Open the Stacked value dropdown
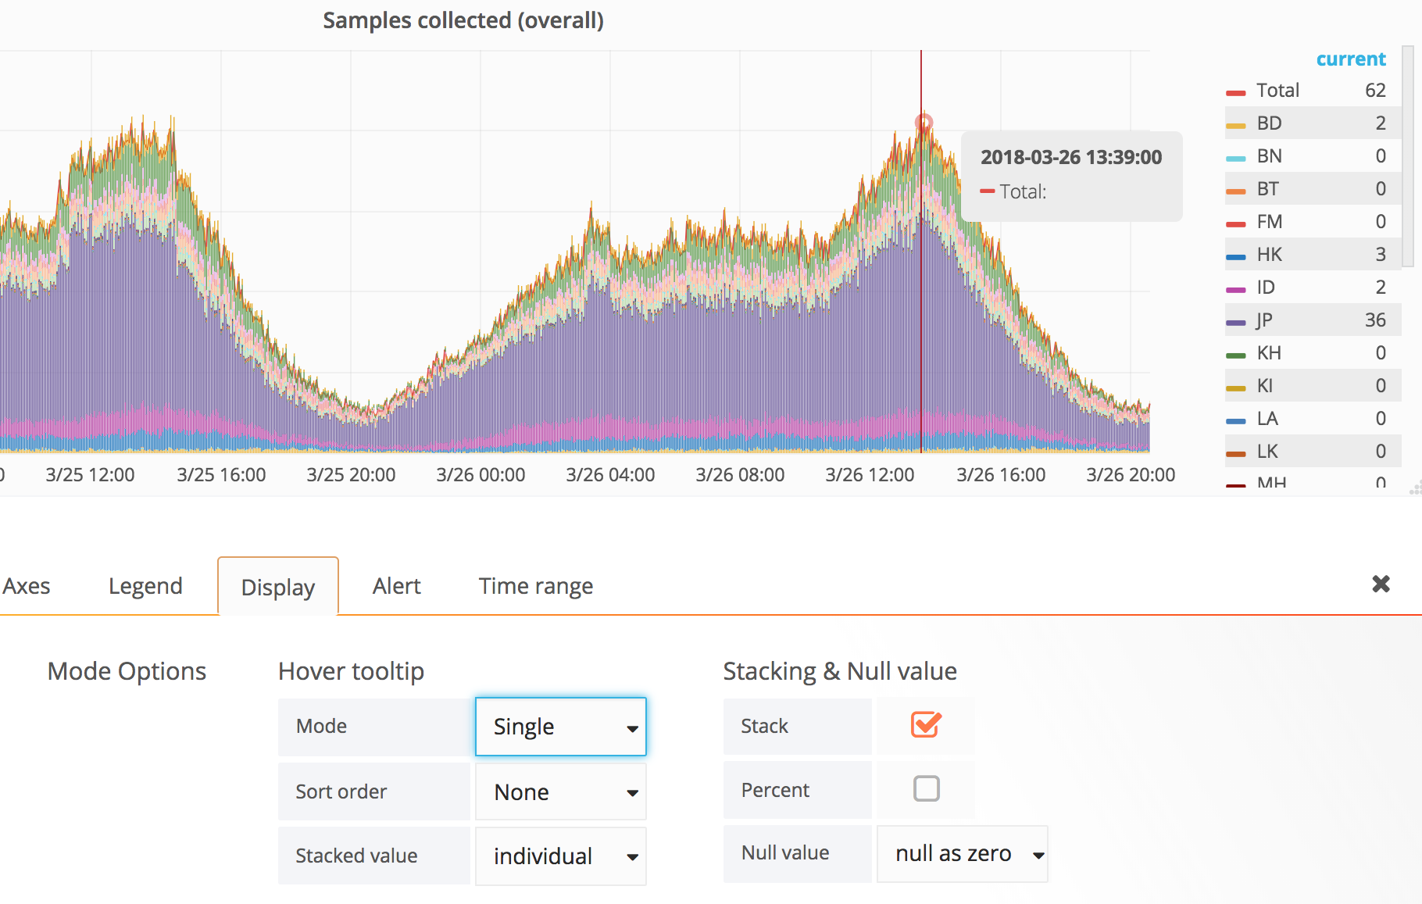This screenshot has width=1422, height=904. click(x=560, y=856)
